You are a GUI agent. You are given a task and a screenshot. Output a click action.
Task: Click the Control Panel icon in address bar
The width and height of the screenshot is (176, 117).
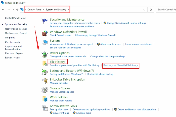(22, 10)
